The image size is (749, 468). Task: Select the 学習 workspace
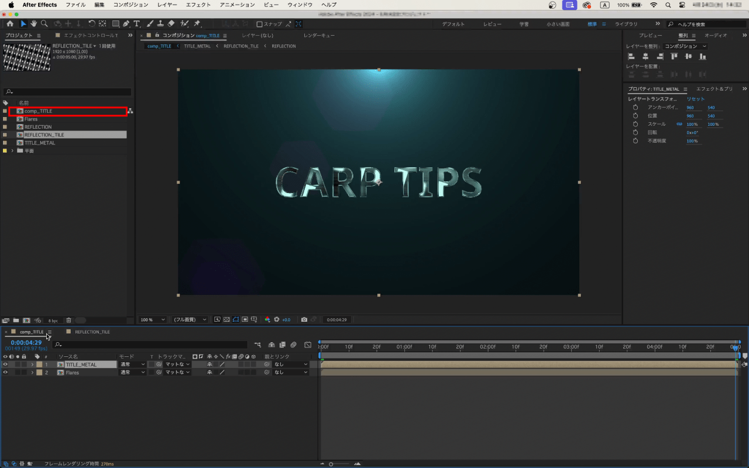[524, 24]
